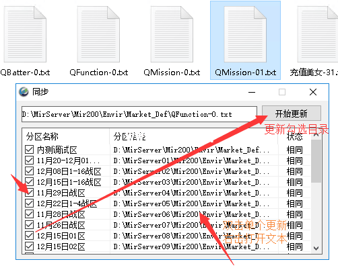This screenshot has width=338, height=274.
Task: Click the 同步 window app icon
Action: (24, 92)
